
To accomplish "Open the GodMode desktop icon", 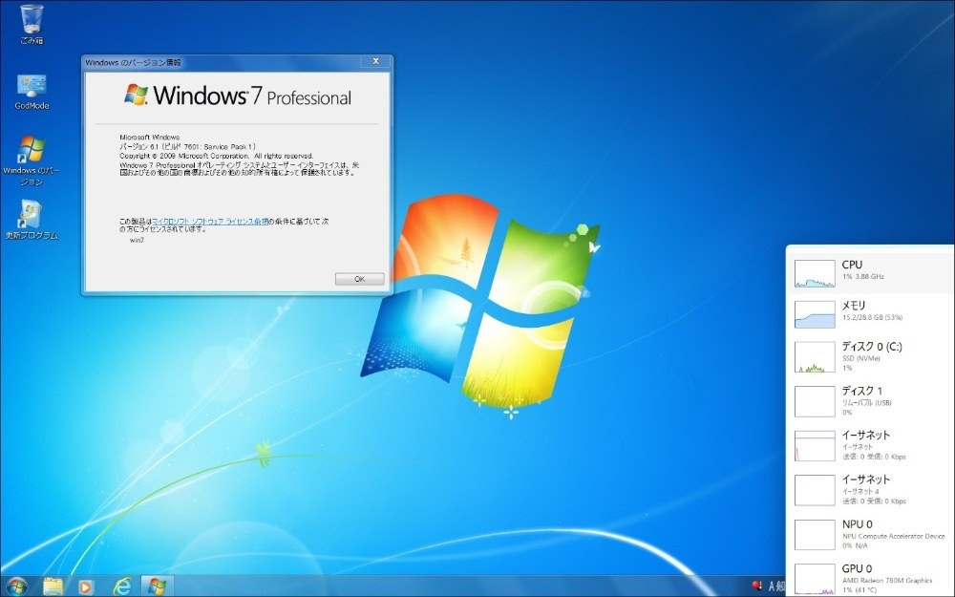I will click(x=32, y=92).
